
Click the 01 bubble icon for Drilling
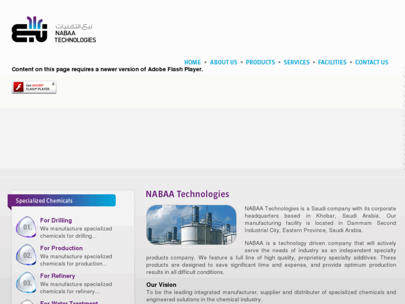[x=26, y=227]
